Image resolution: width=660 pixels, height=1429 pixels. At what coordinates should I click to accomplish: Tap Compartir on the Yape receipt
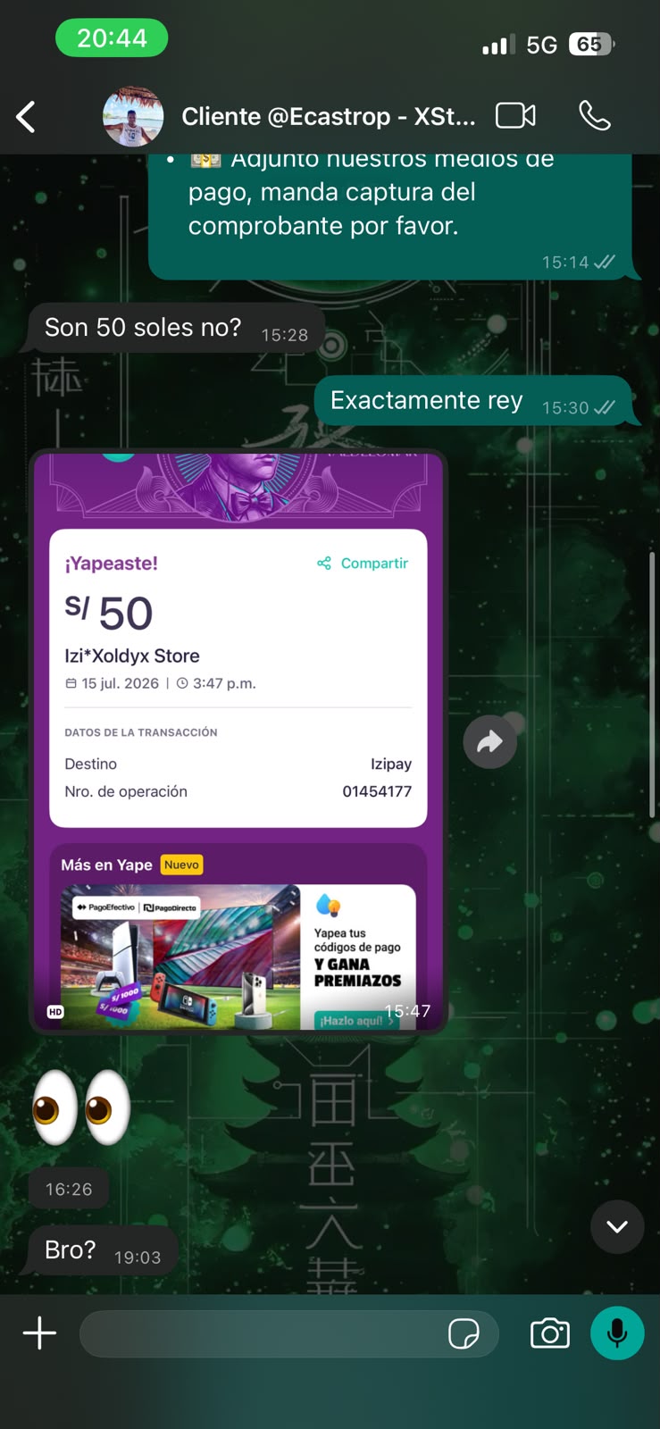(x=363, y=563)
